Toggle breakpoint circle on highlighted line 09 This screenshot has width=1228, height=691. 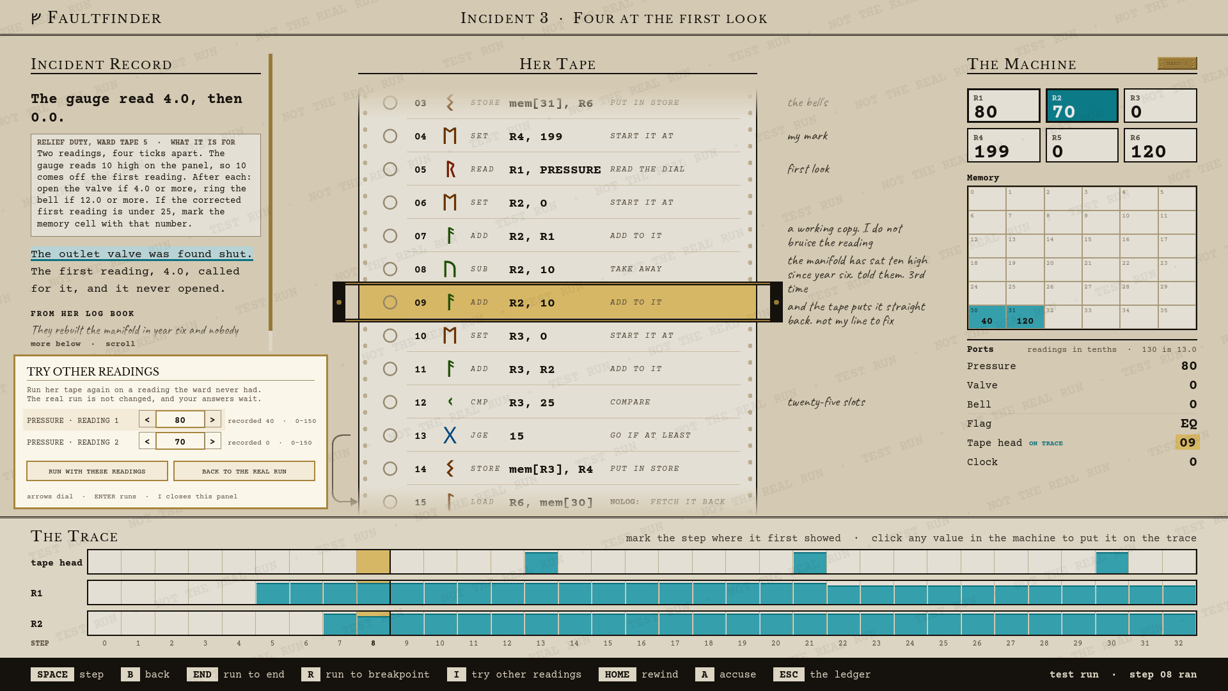390,302
